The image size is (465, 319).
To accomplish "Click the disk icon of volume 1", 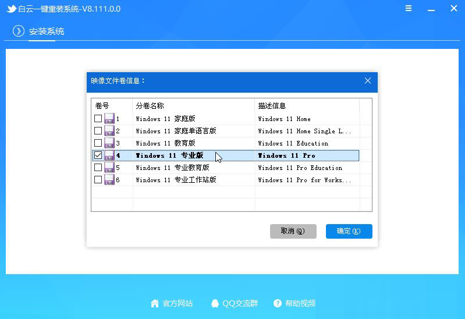I will [x=109, y=119].
